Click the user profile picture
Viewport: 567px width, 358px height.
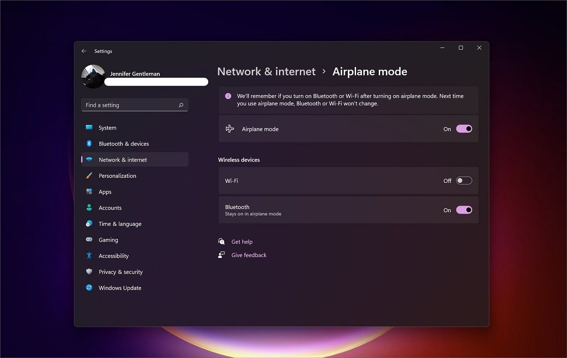[93, 76]
